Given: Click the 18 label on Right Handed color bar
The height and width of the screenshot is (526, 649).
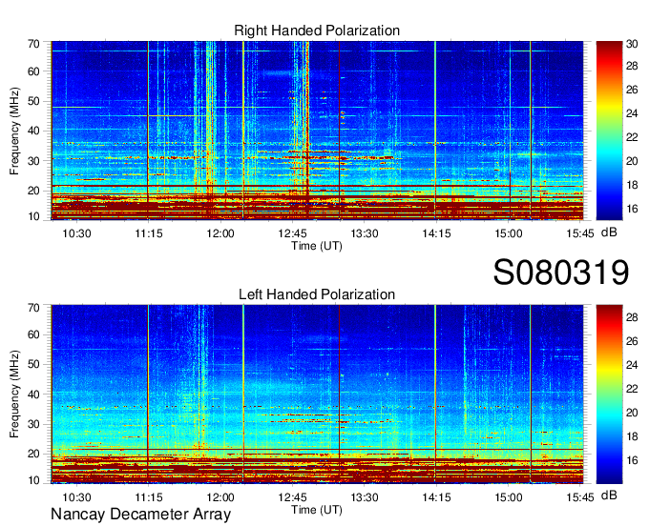Looking at the screenshot, I should pos(632,185).
